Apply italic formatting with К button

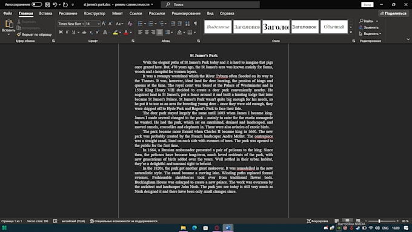tap(67, 32)
